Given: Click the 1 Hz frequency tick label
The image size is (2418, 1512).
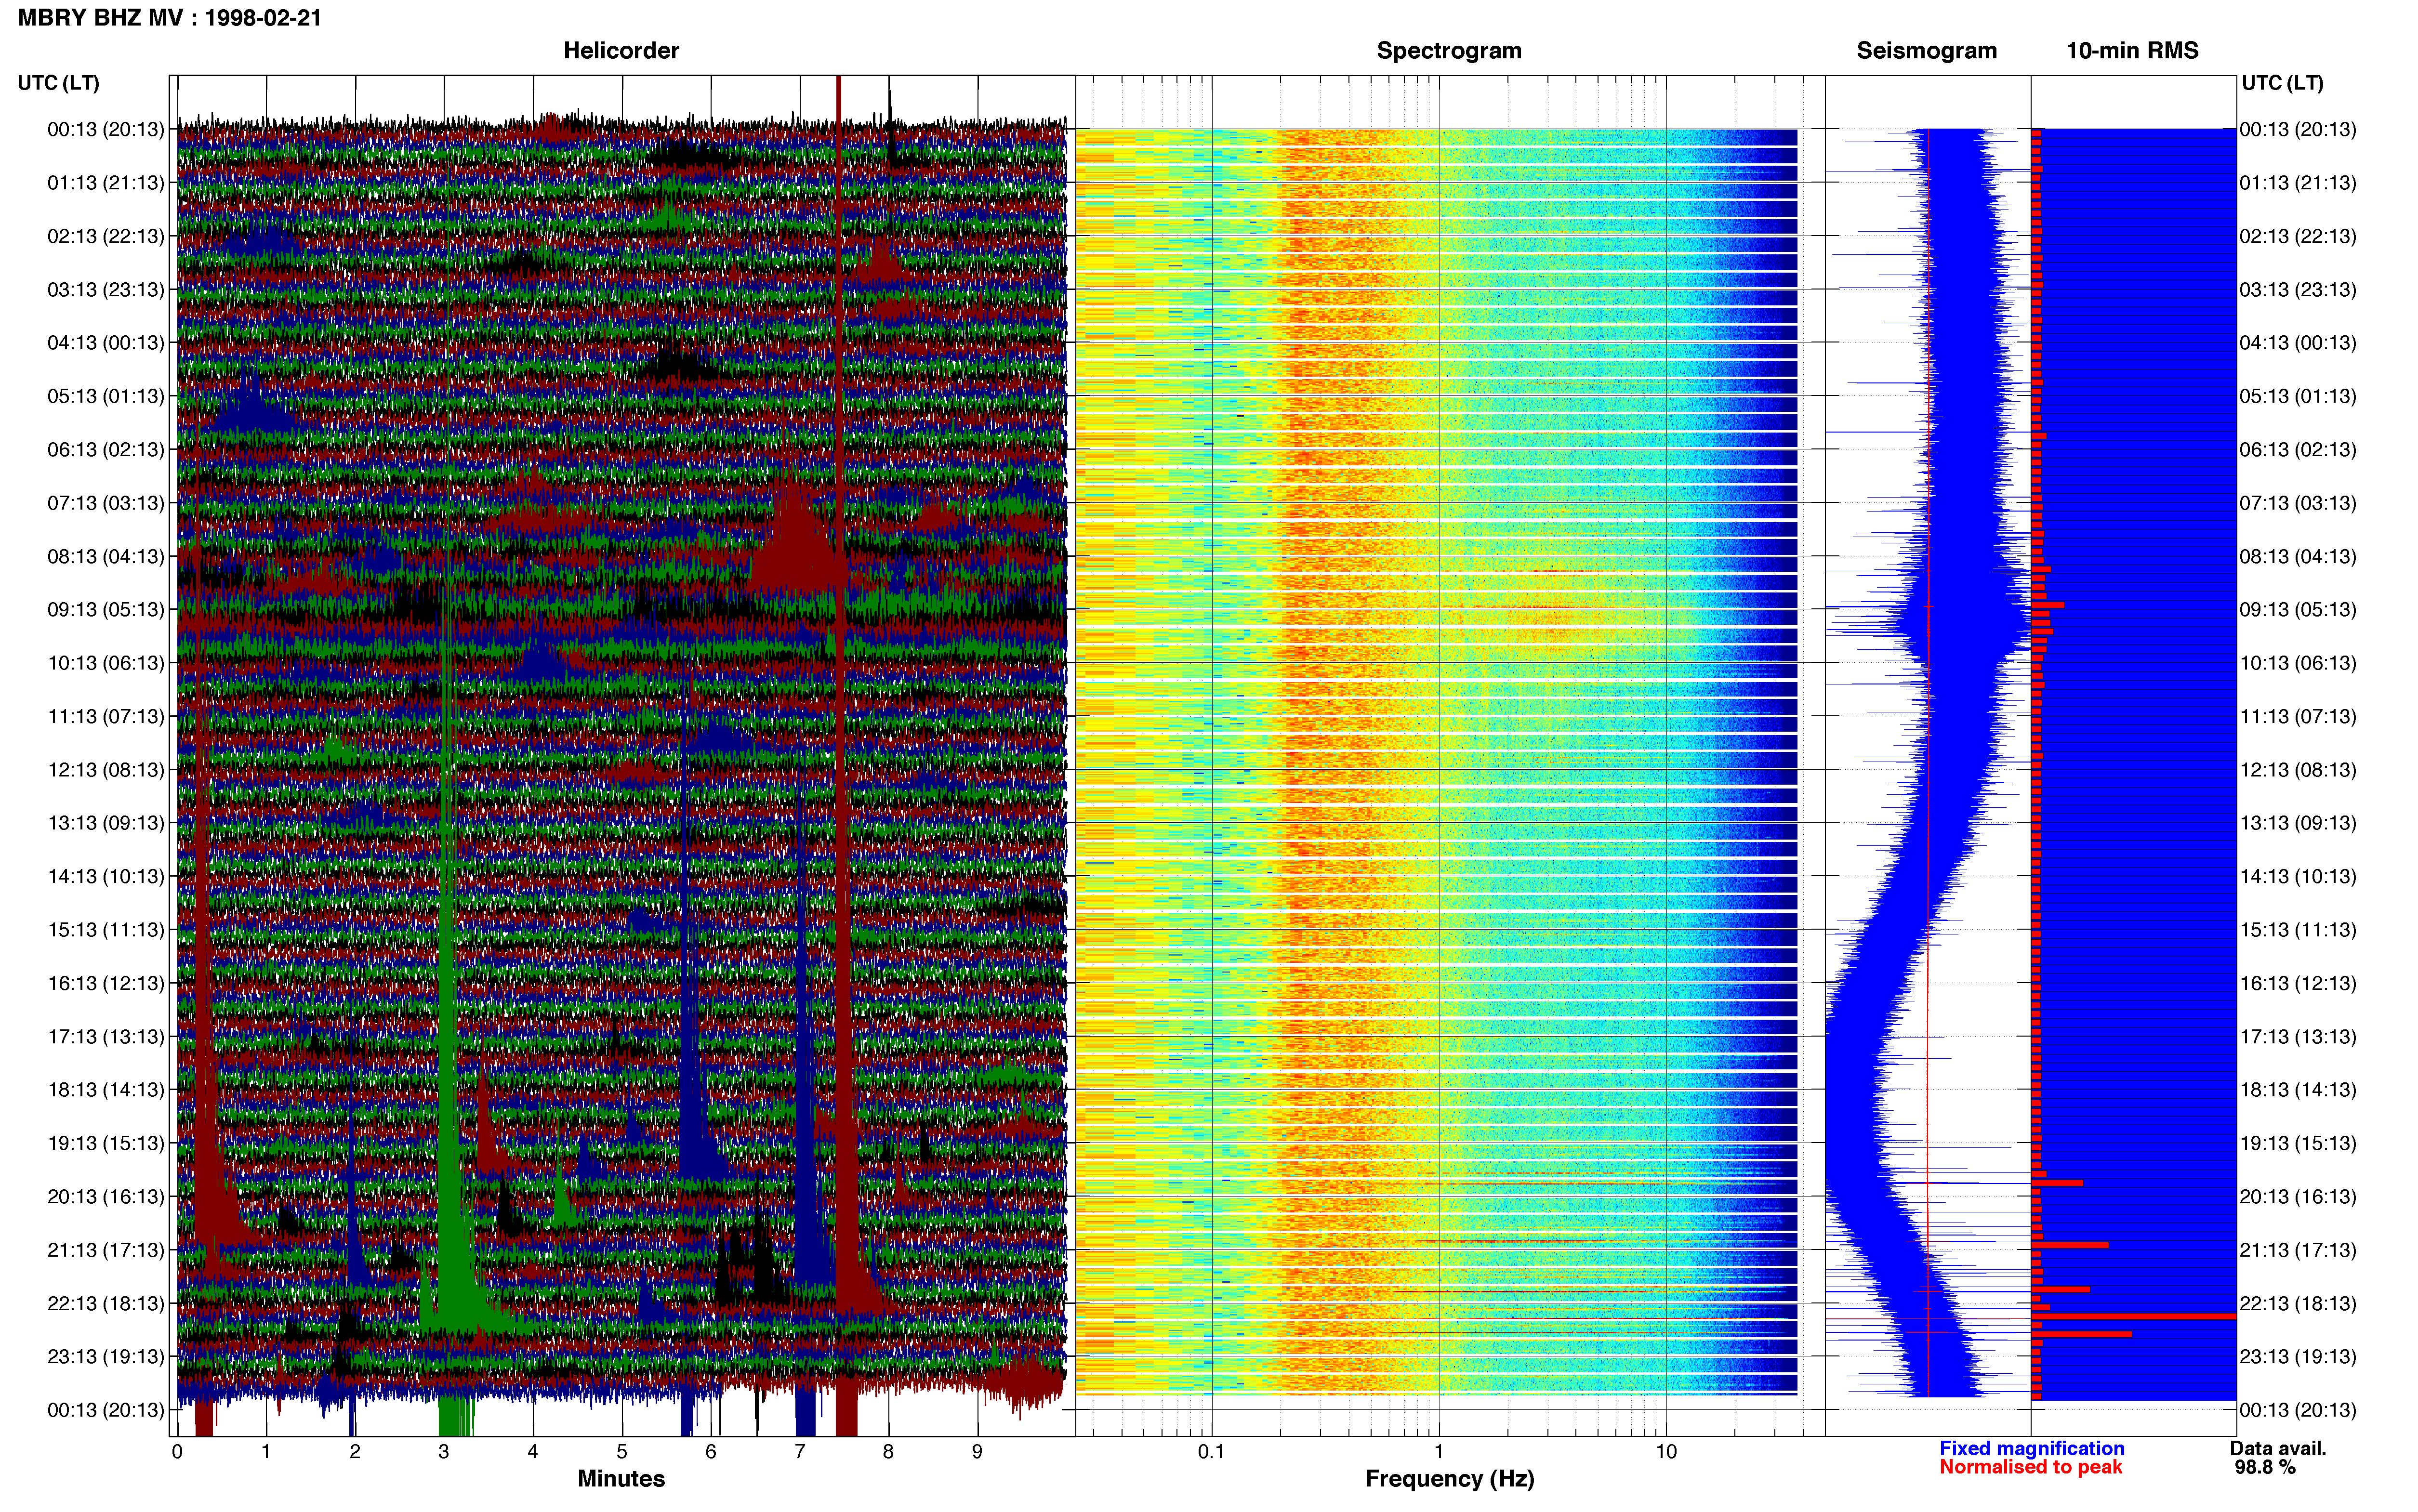Looking at the screenshot, I should point(1439,1452).
